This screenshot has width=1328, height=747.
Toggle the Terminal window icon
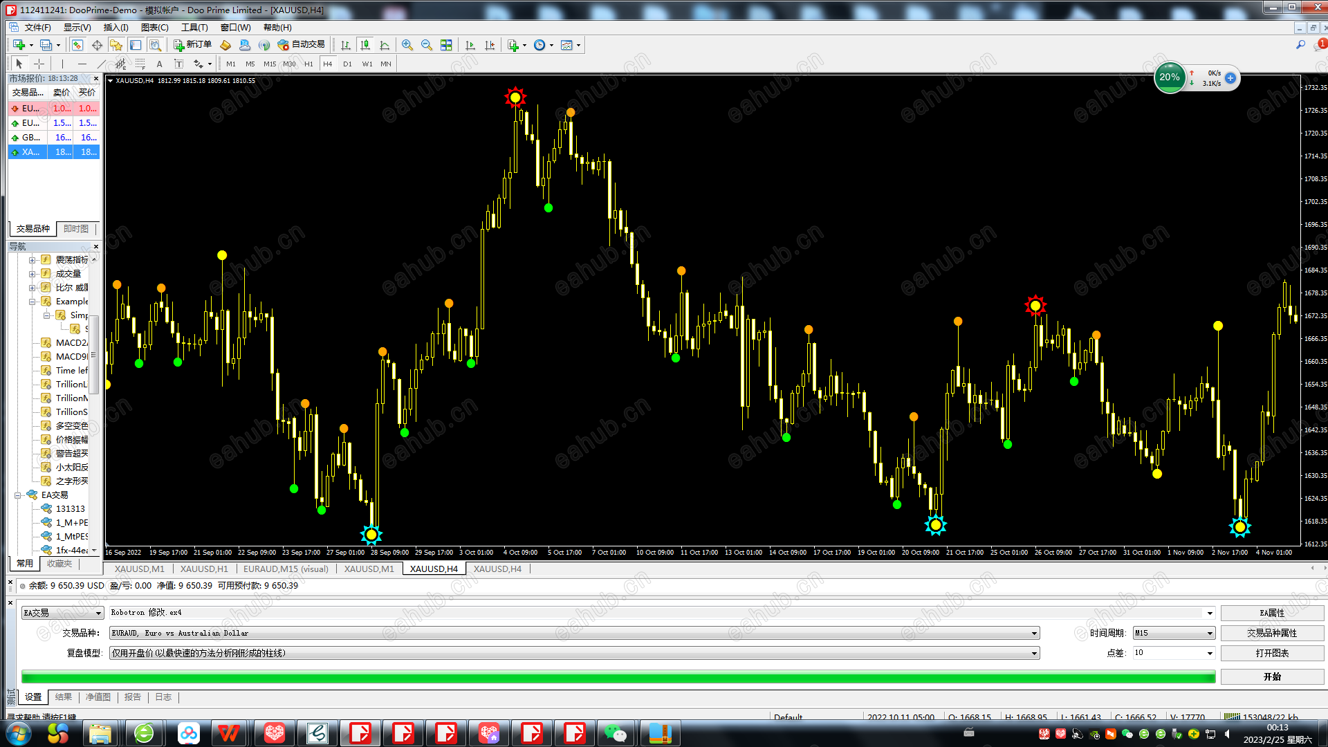click(136, 45)
